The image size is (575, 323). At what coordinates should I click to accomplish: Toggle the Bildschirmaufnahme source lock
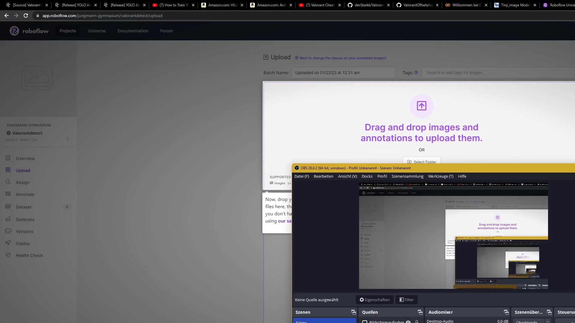click(x=417, y=322)
